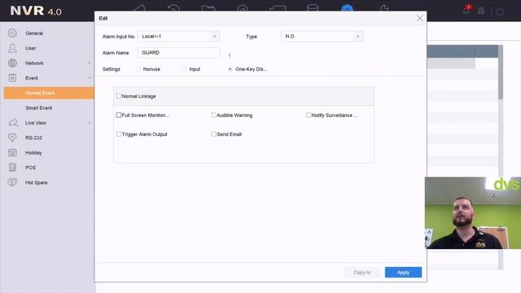Screen dimensions: 521x293
Task: Click the power icon in top bar
Action: [500, 11]
